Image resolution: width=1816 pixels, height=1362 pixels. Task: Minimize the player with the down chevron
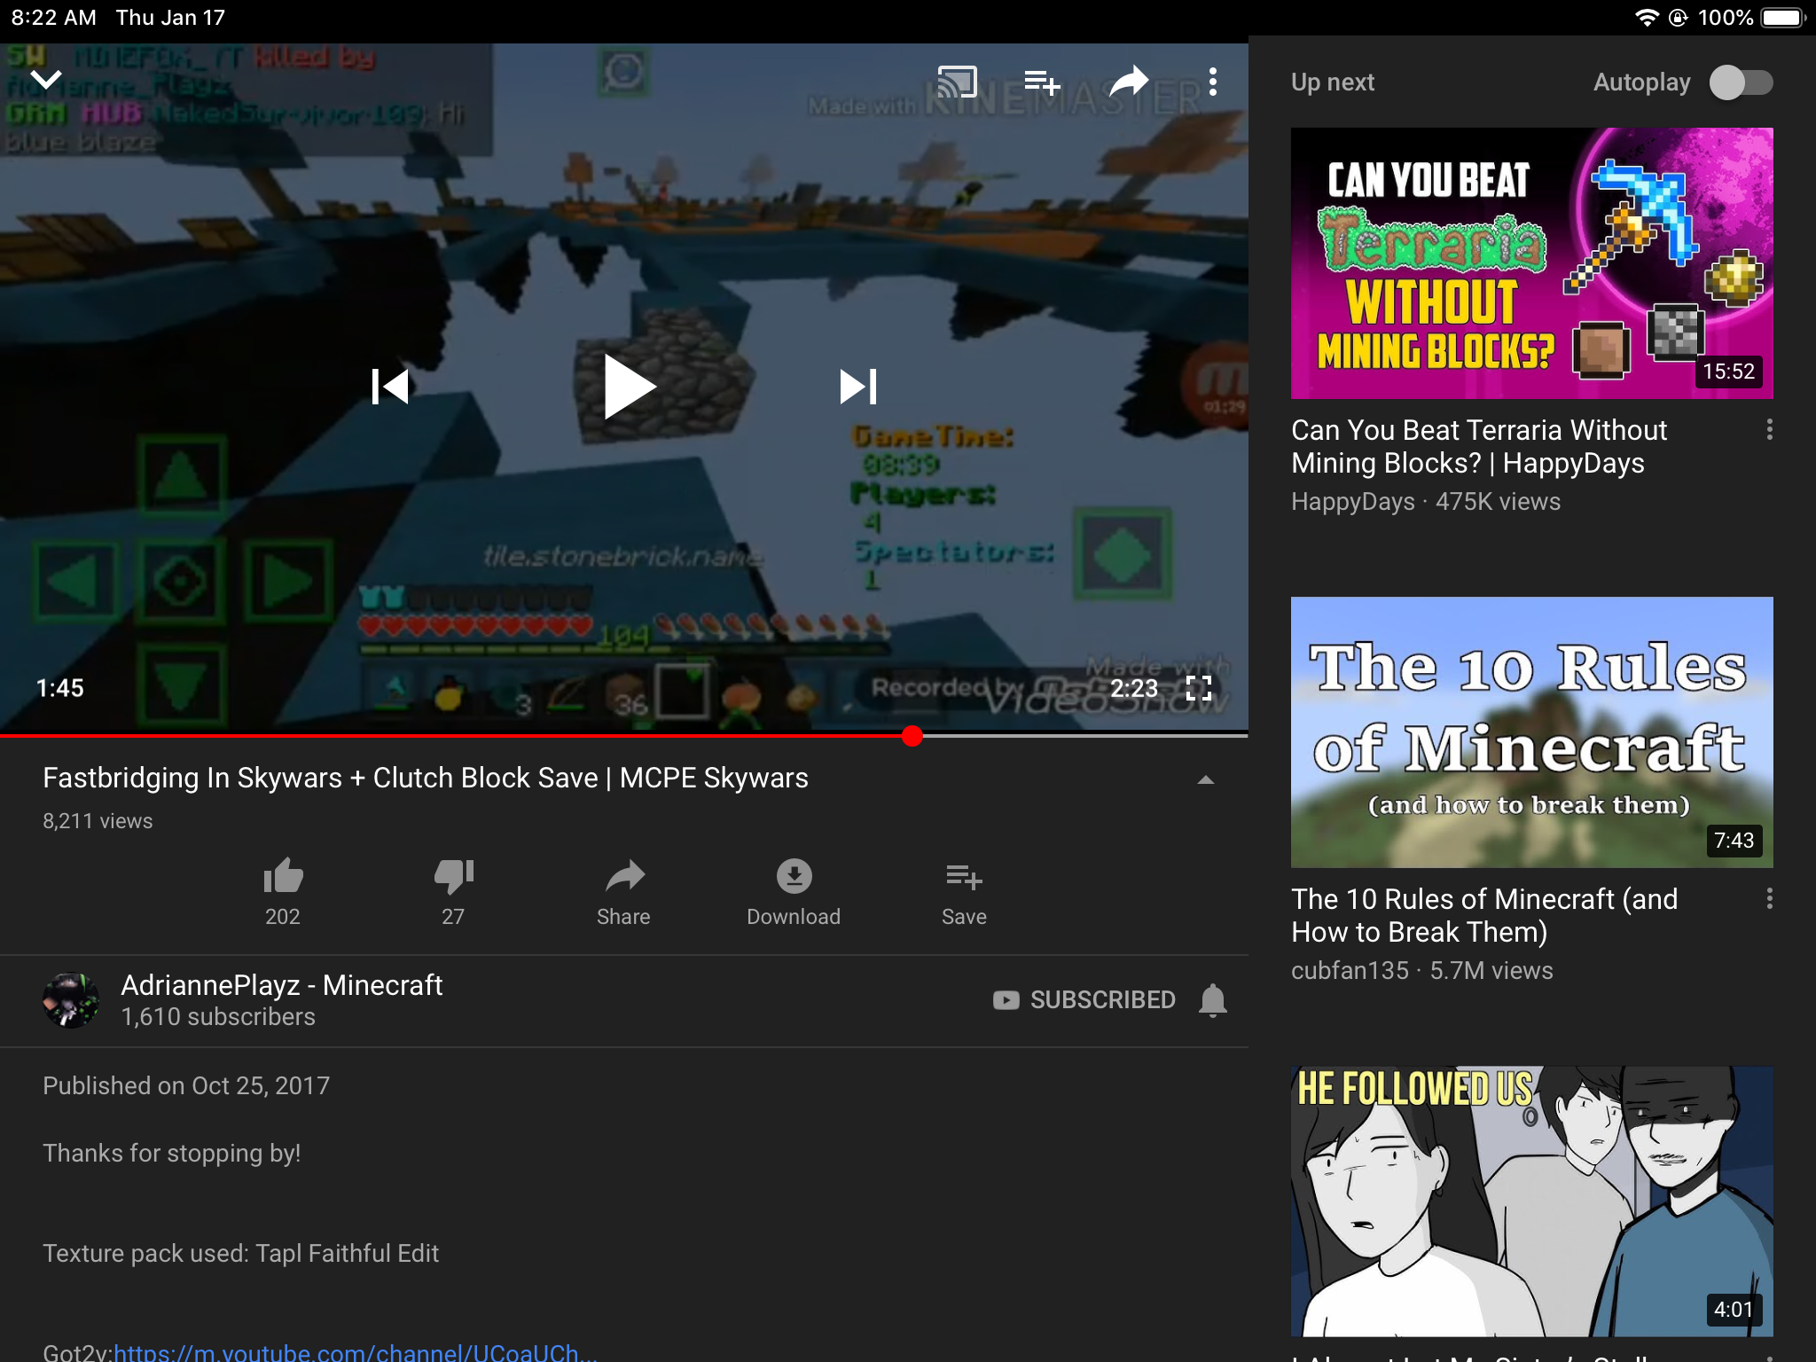(46, 80)
